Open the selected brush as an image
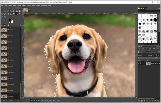Screen dimensions: 161x103 158,49
